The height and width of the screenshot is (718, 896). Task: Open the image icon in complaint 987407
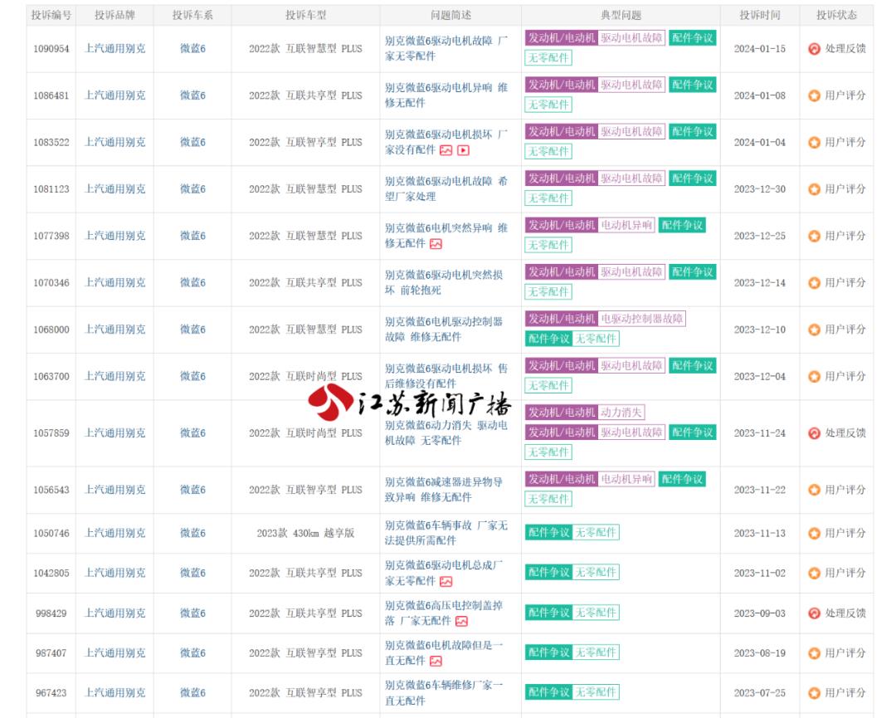pyautogui.click(x=436, y=662)
